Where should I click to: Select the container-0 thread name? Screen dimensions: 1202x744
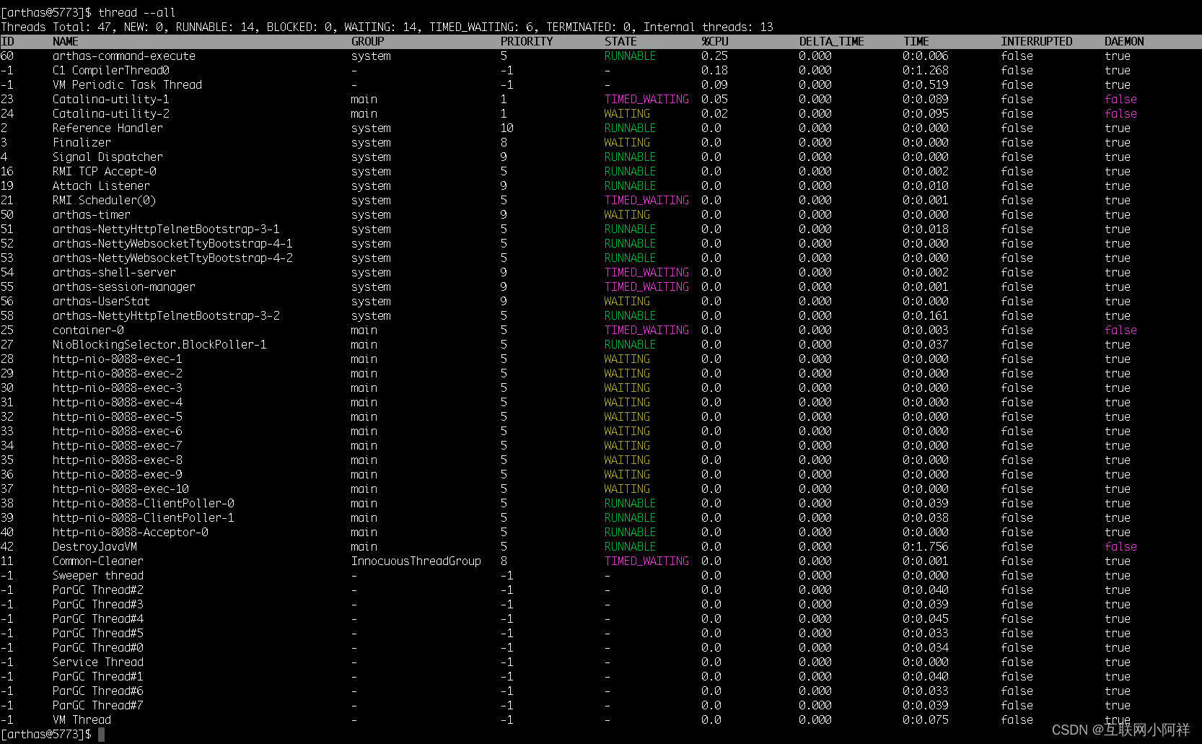tap(88, 330)
